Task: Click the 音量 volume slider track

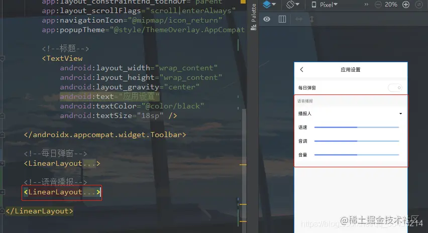Action: tap(357, 155)
